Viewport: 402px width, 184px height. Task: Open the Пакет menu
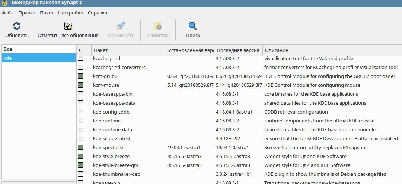[47, 13]
